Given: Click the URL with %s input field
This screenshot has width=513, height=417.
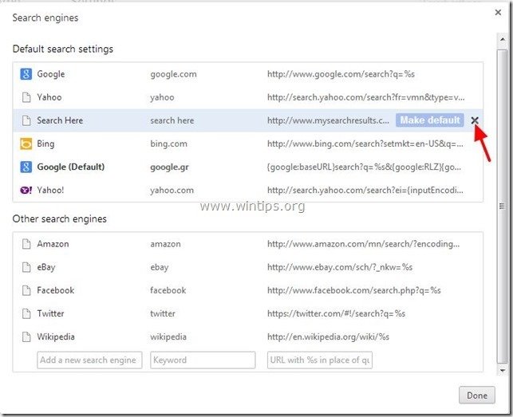Looking at the screenshot, I should click(319, 360).
